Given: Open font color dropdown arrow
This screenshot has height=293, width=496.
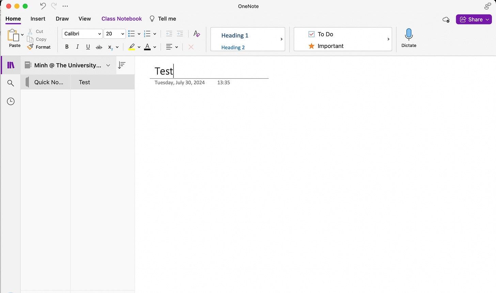Looking at the screenshot, I should (x=155, y=47).
